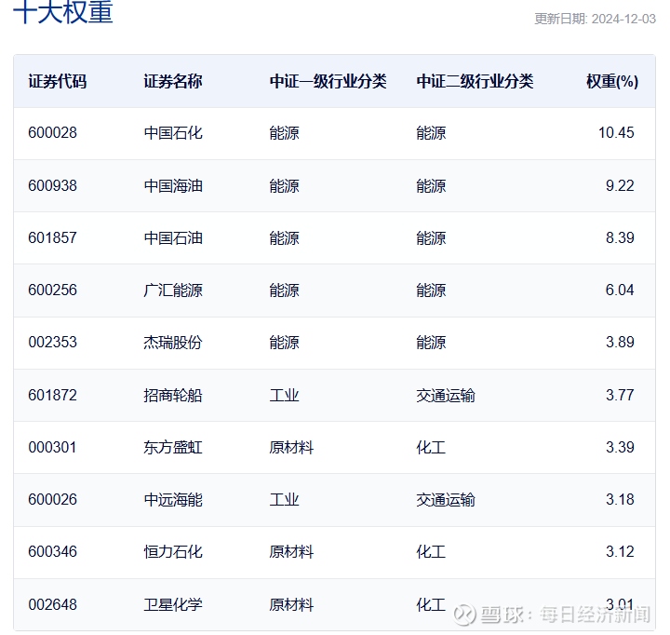Select stock code 600938
The height and width of the screenshot is (635, 670).
tap(52, 185)
